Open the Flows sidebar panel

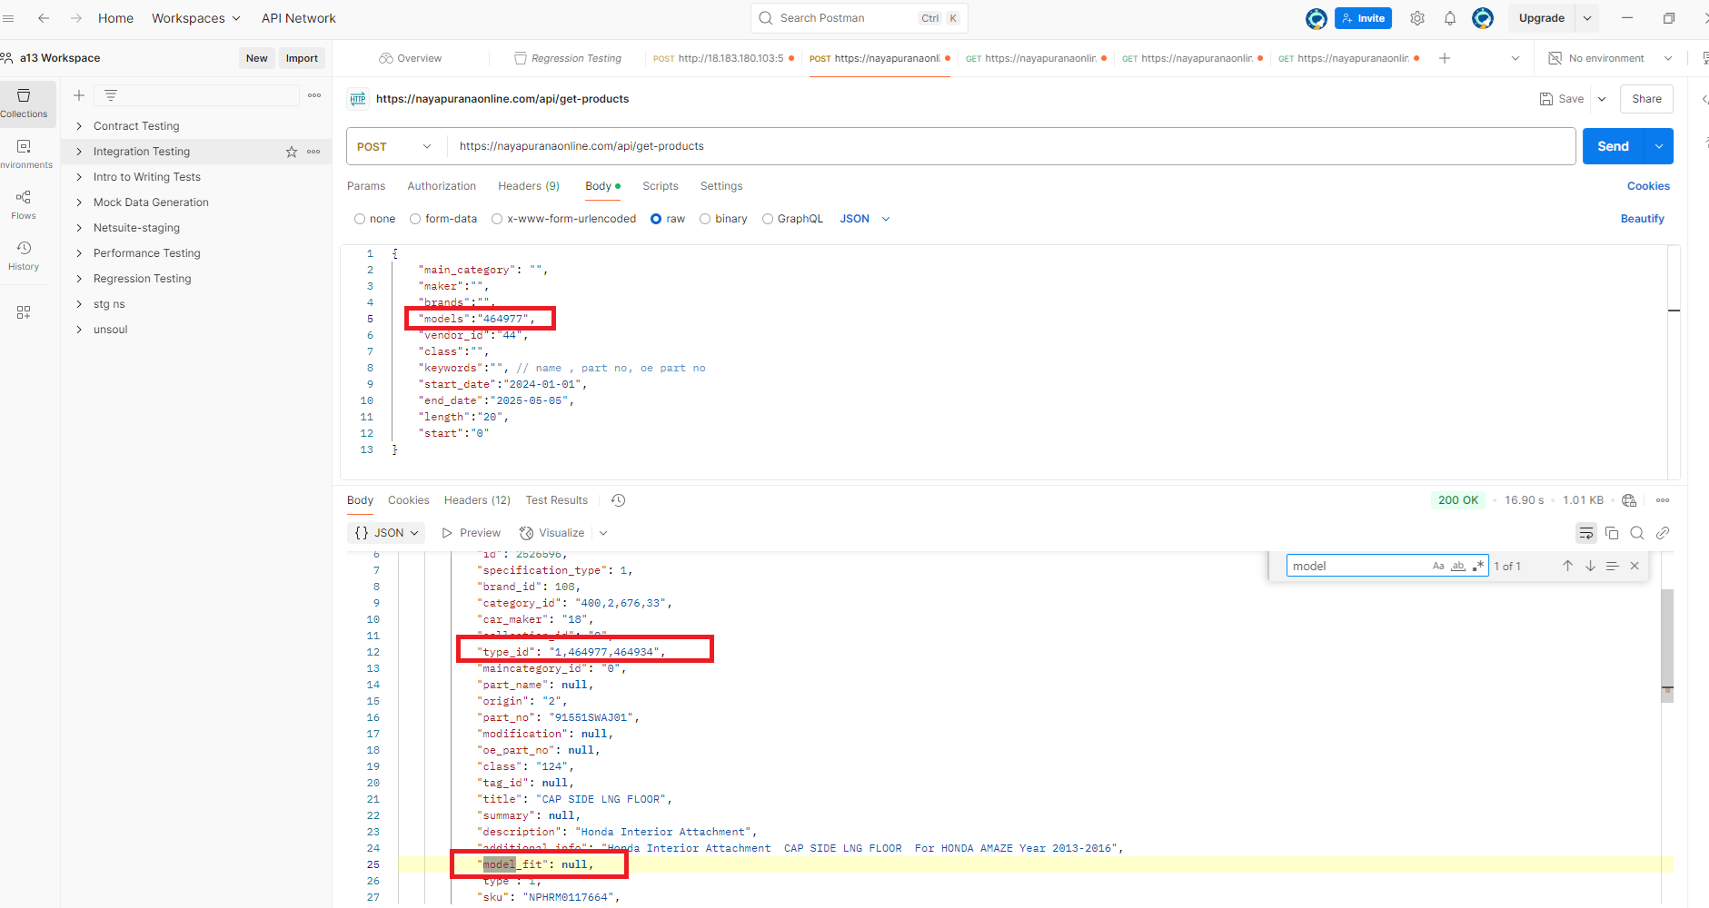[24, 205]
